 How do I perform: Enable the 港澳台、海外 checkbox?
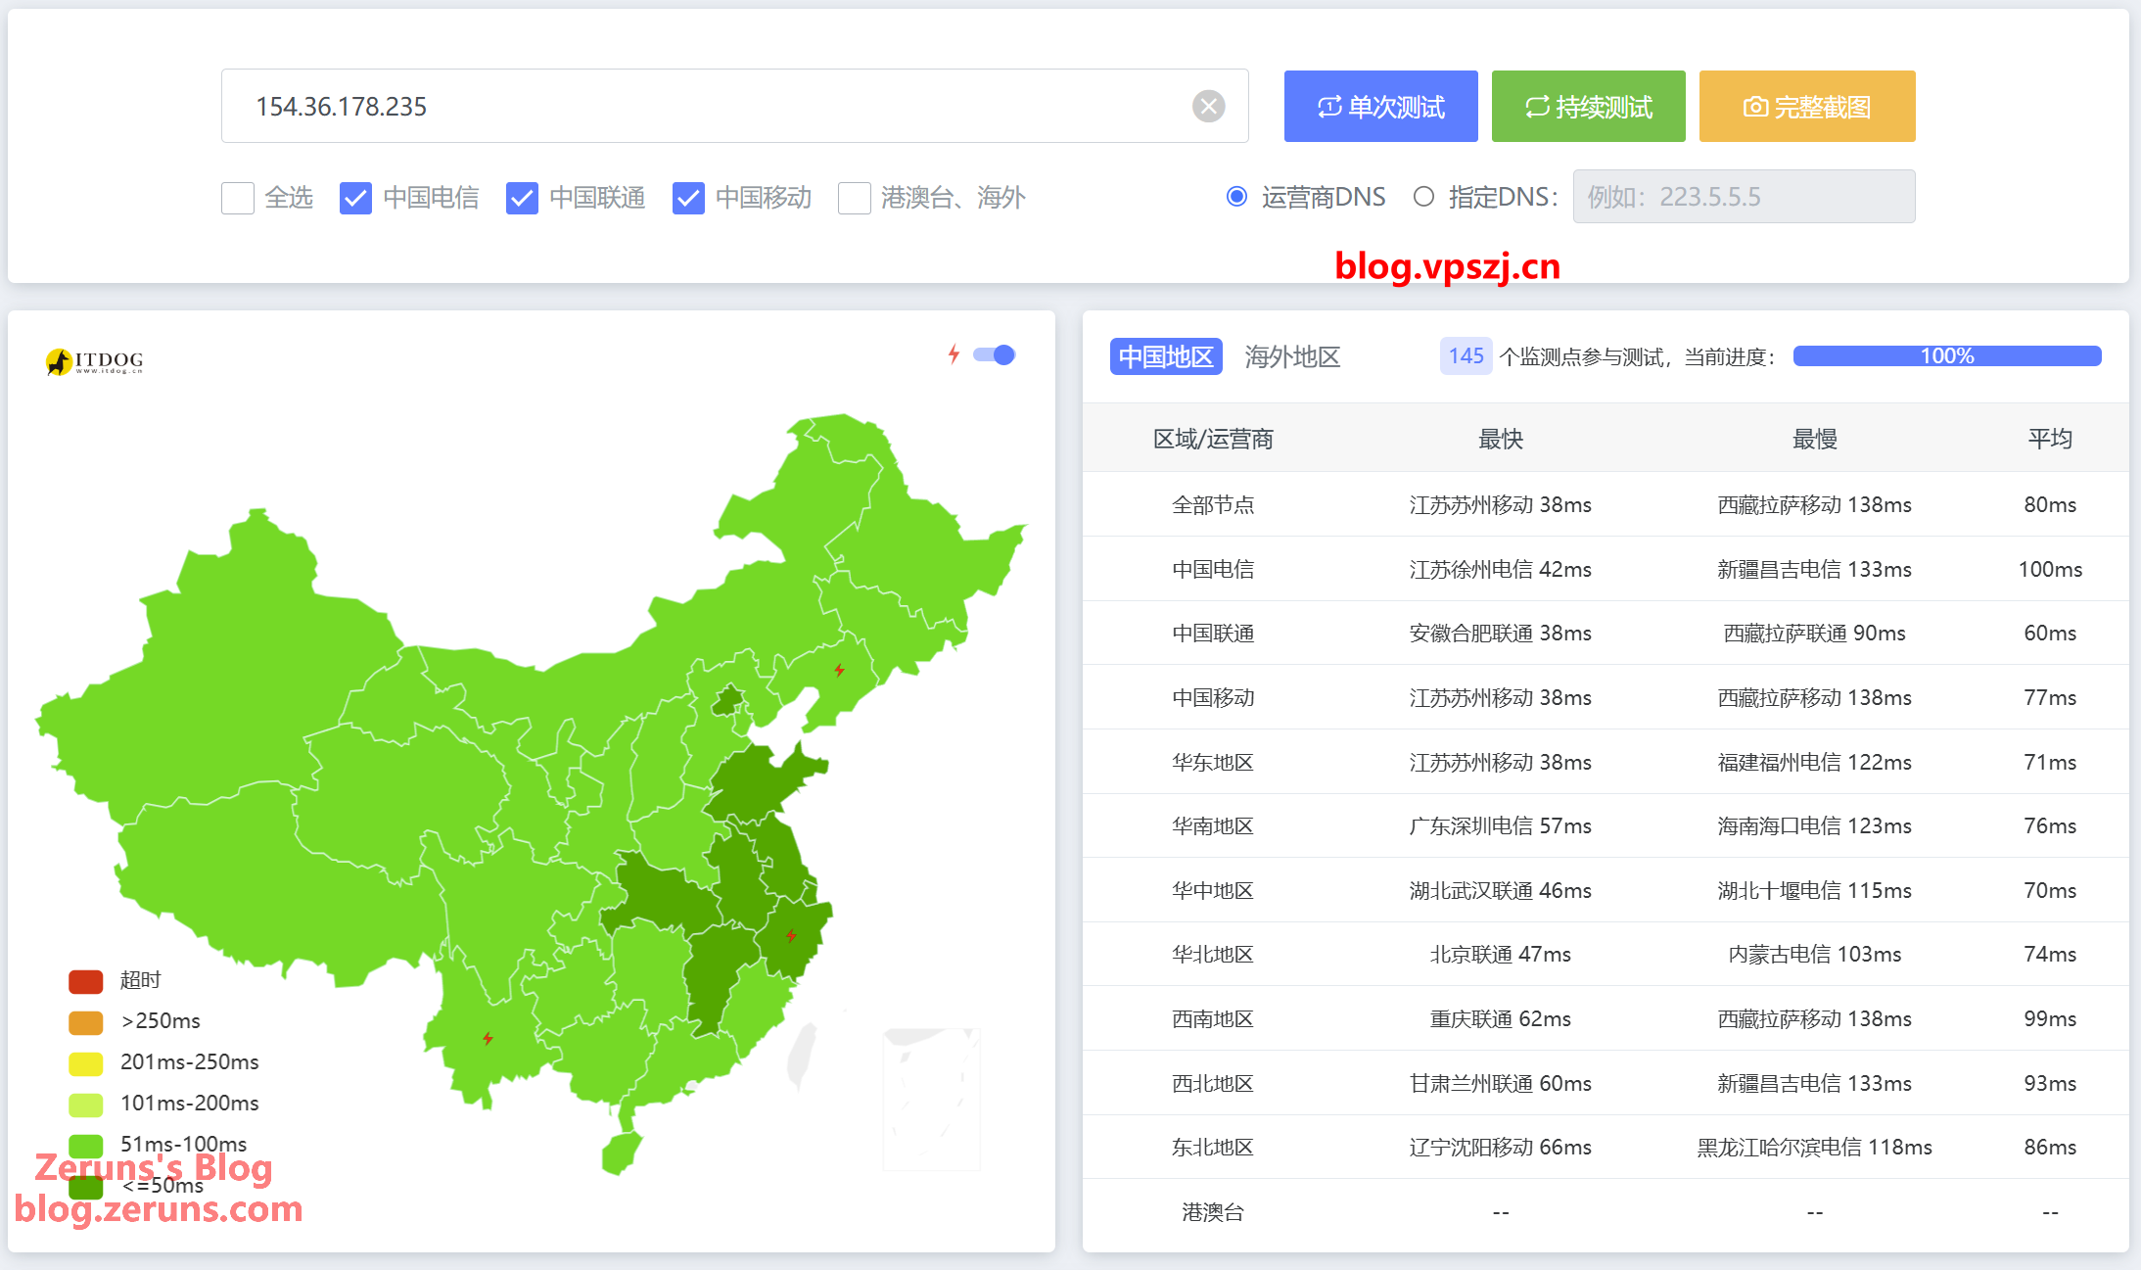click(x=854, y=198)
